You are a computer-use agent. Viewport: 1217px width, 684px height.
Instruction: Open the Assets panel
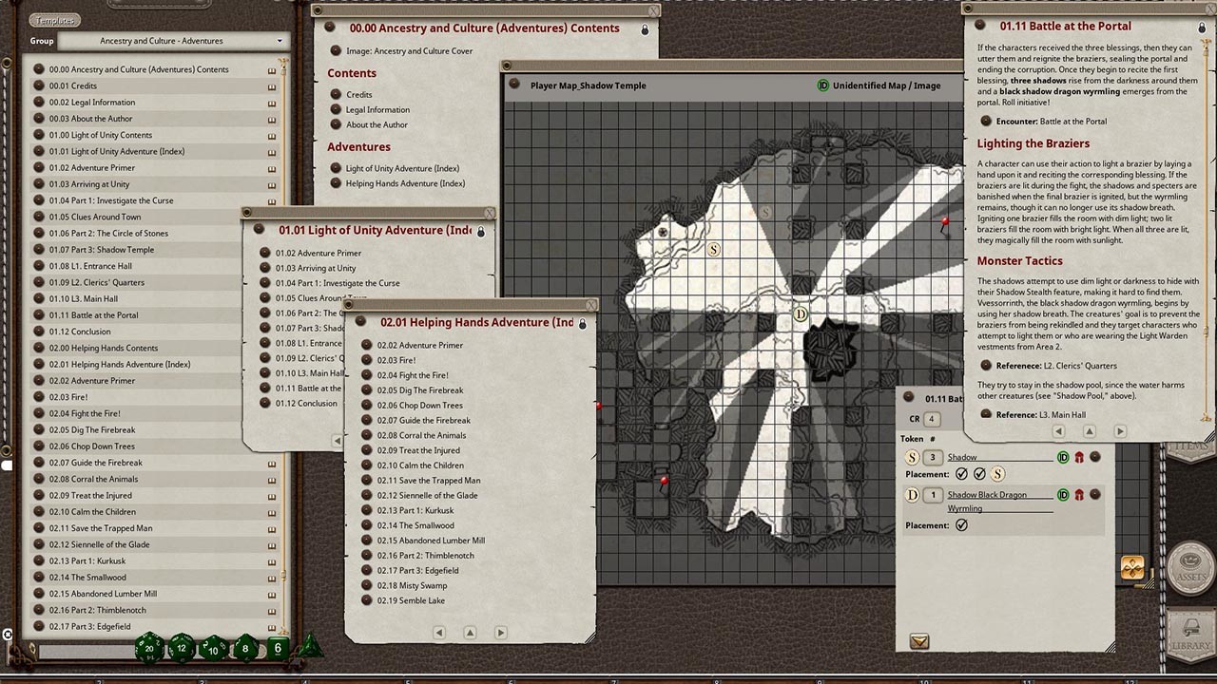pos(1190,570)
